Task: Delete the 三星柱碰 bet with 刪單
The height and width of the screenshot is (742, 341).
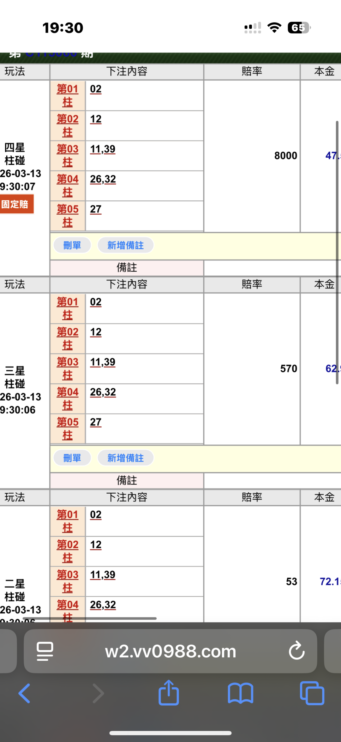Action: coord(72,458)
